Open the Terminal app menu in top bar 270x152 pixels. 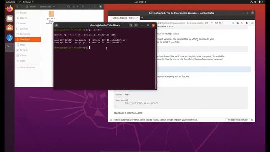26,2
